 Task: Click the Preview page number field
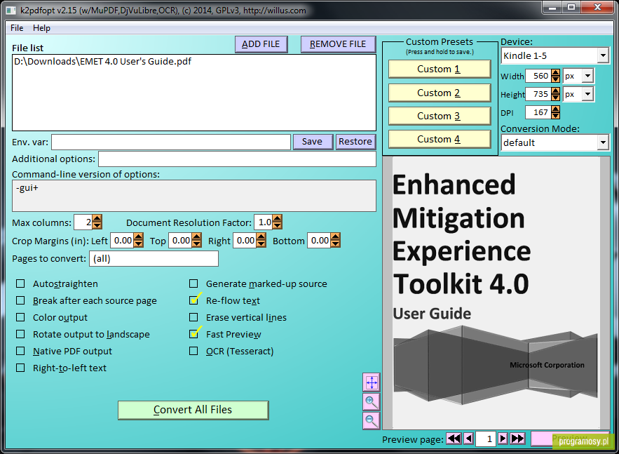coord(486,439)
